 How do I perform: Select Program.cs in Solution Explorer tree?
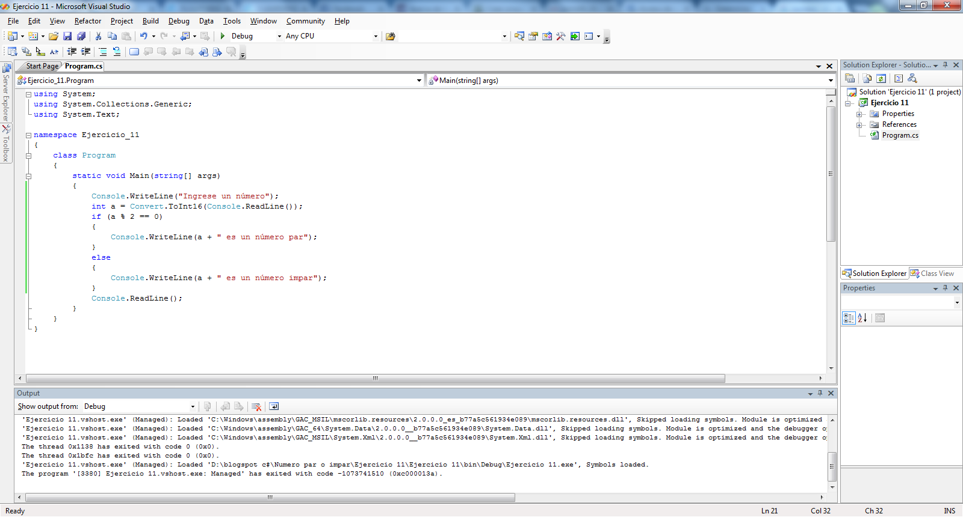(x=900, y=135)
